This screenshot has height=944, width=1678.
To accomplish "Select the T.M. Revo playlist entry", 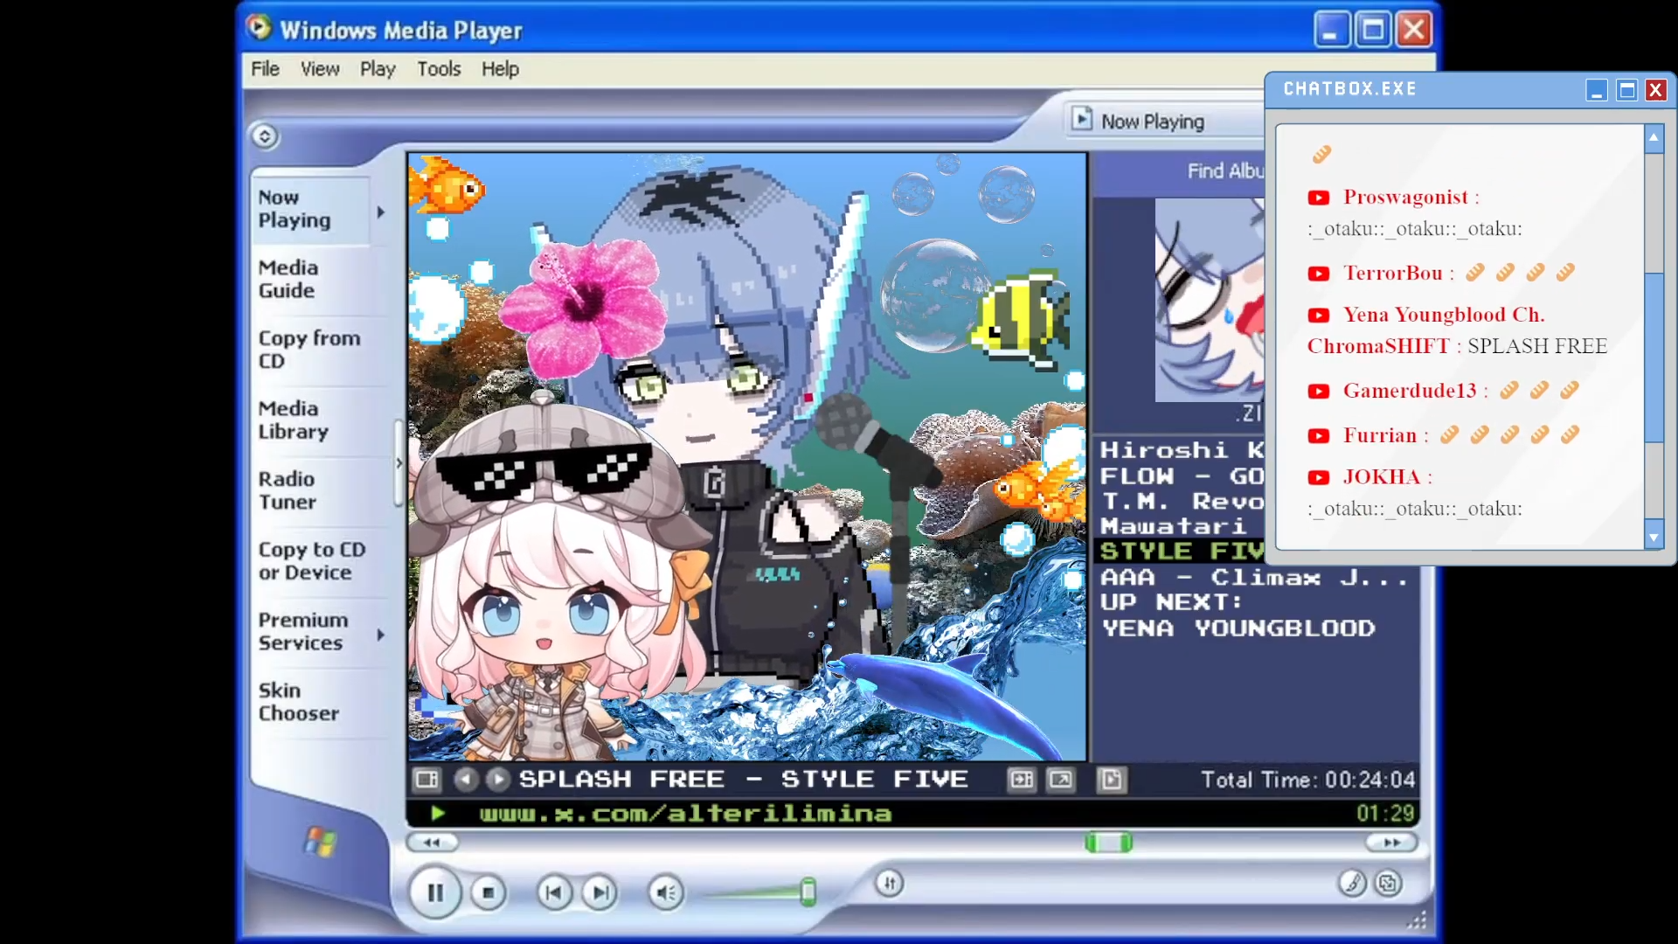I will pyautogui.click(x=1181, y=502).
